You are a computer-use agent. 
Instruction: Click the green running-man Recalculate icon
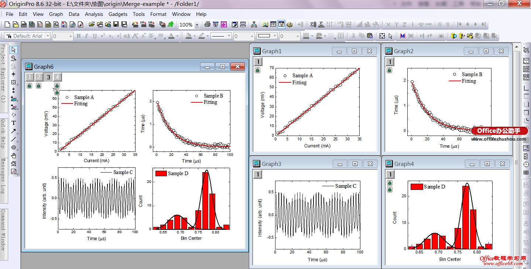[x=171, y=24]
